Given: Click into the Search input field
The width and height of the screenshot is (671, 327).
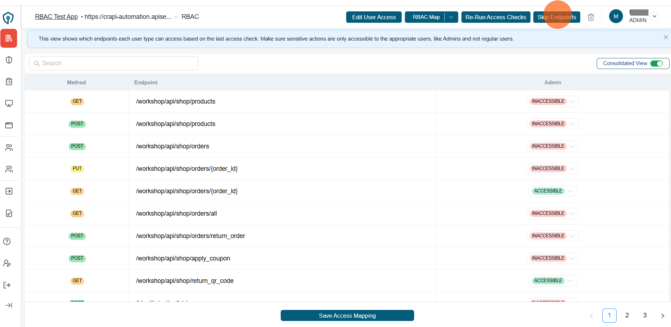Looking at the screenshot, I should click(113, 63).
